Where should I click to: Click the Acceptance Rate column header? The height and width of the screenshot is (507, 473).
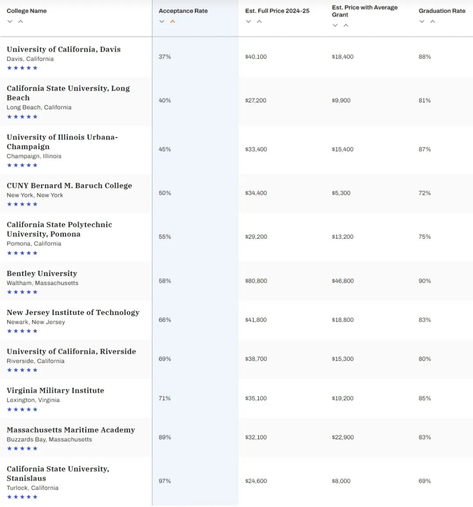click(183, 11)
